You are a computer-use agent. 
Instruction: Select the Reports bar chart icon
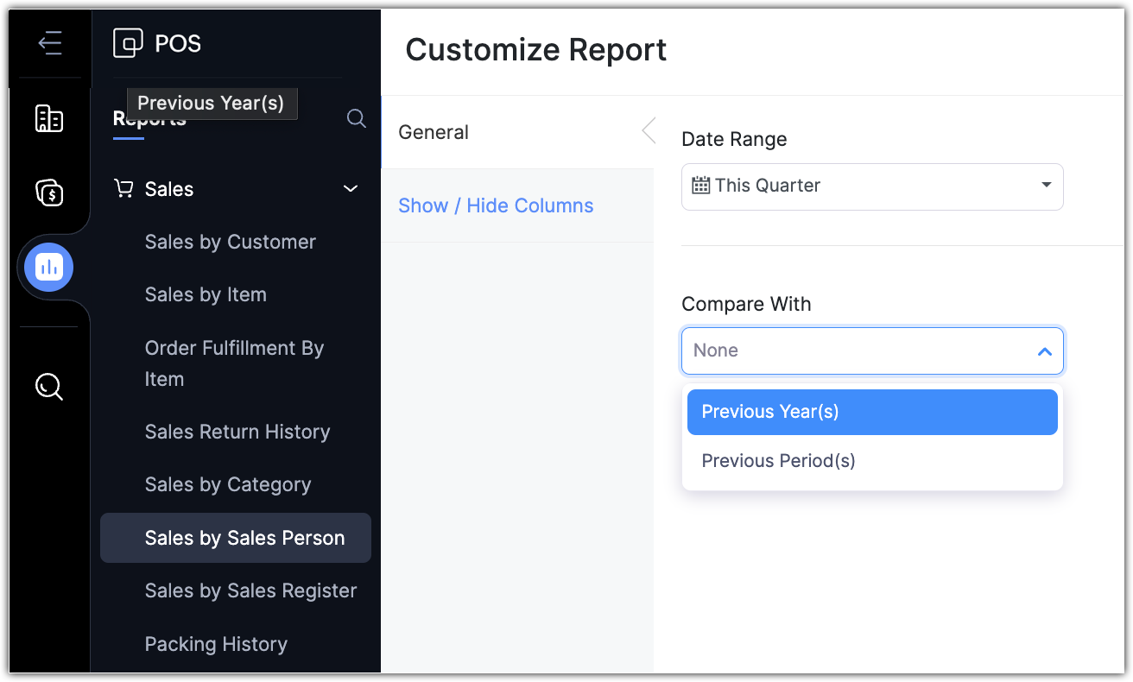click(x=49, y=268)
